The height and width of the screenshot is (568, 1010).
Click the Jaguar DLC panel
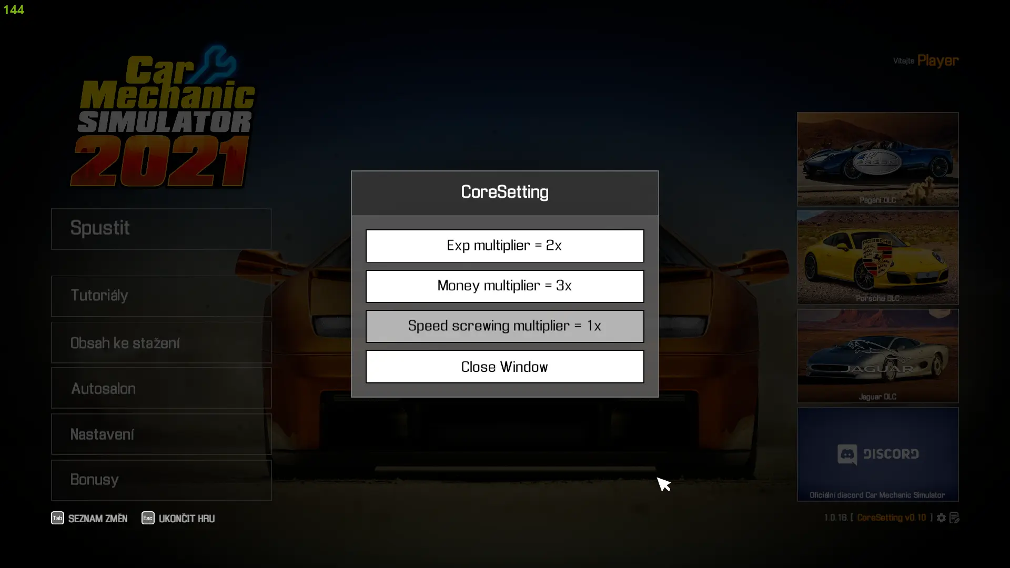[x=877, y=355]
